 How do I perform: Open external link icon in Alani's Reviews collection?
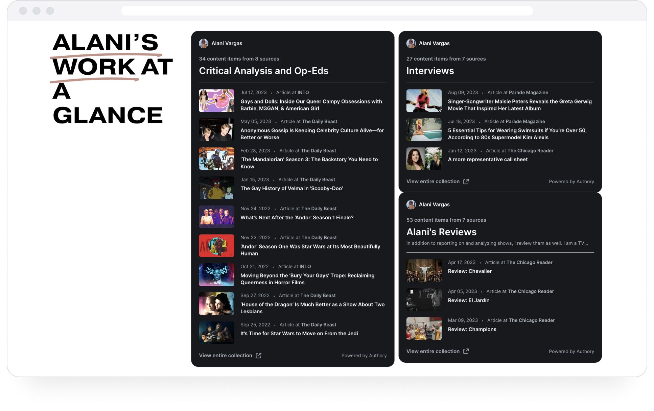(466, 351)
